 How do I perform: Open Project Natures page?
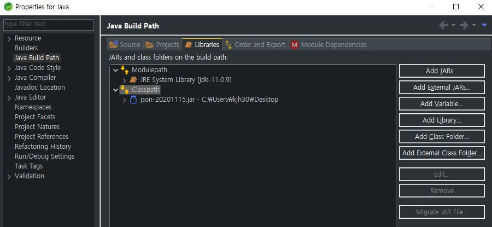[37, 126]
